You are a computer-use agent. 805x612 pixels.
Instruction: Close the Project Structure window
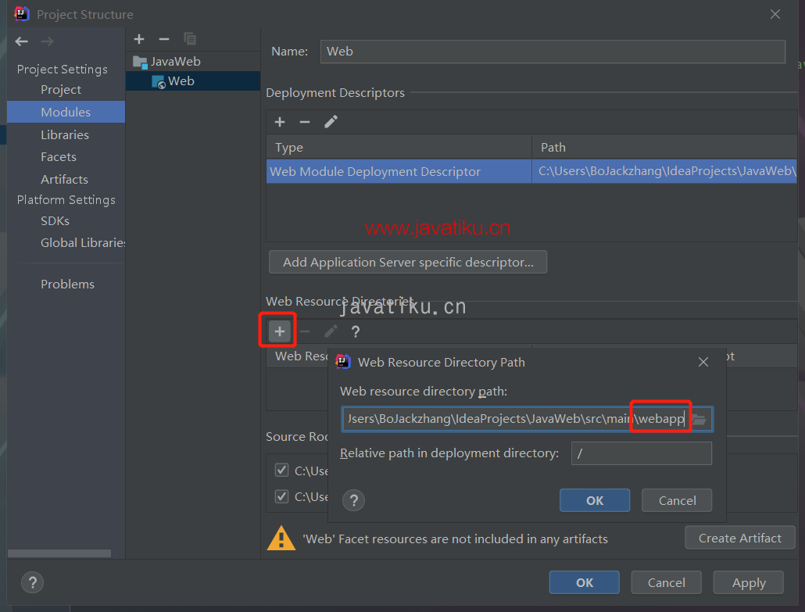[x=775, y=14]
